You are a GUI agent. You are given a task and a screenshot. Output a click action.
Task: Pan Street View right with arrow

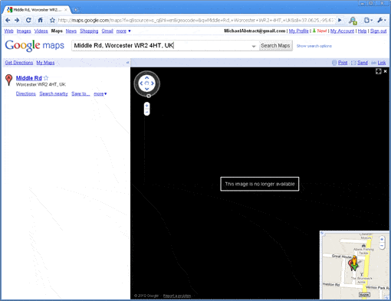pyautogui.click(x=153, y=83)
